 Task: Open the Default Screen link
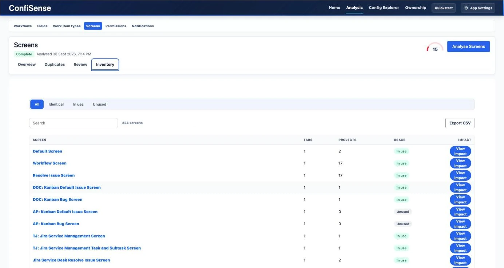(47, 151)
